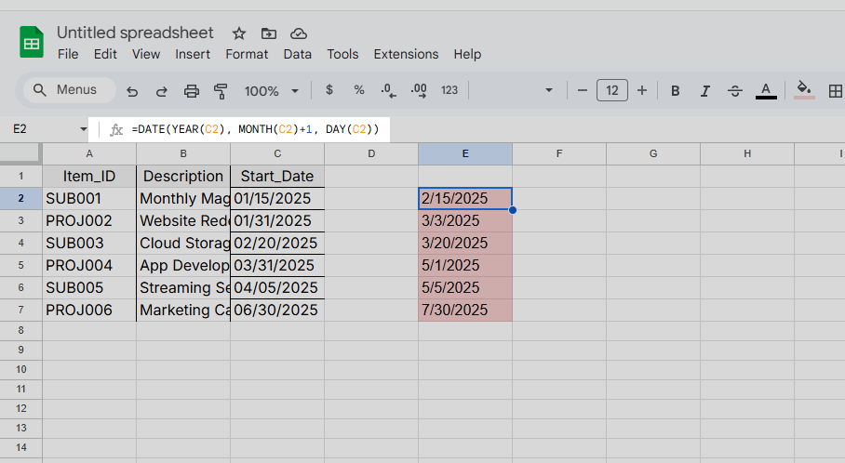This screenshot has height=463, width=845.
Task: Check the cloud document status icon
Action: tap(299, 33)
